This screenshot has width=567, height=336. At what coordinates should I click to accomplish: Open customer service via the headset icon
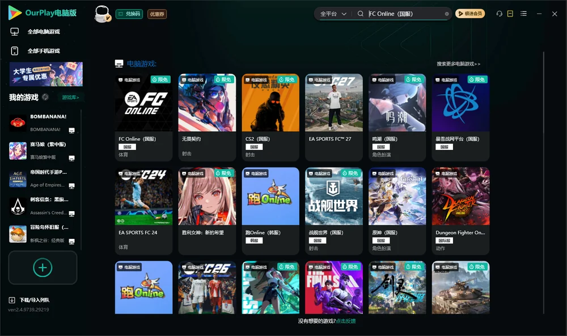pyautogui.click(x=500, y=14)
